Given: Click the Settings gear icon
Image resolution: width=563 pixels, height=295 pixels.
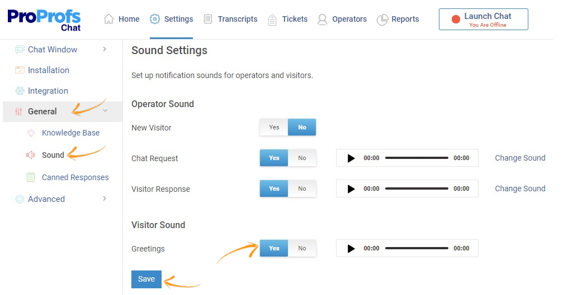Looking at the screenshot, I should [x=155, y=19].
